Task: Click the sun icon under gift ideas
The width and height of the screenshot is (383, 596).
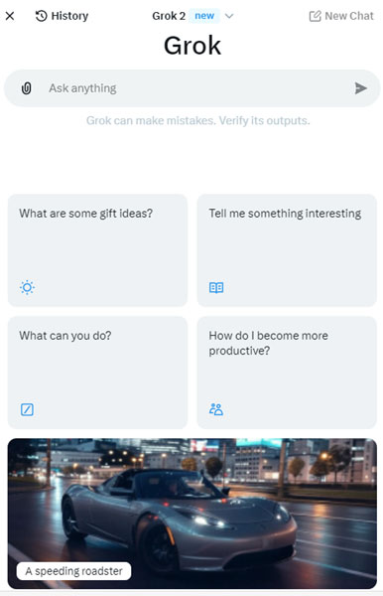Action: tap(27, 287)
